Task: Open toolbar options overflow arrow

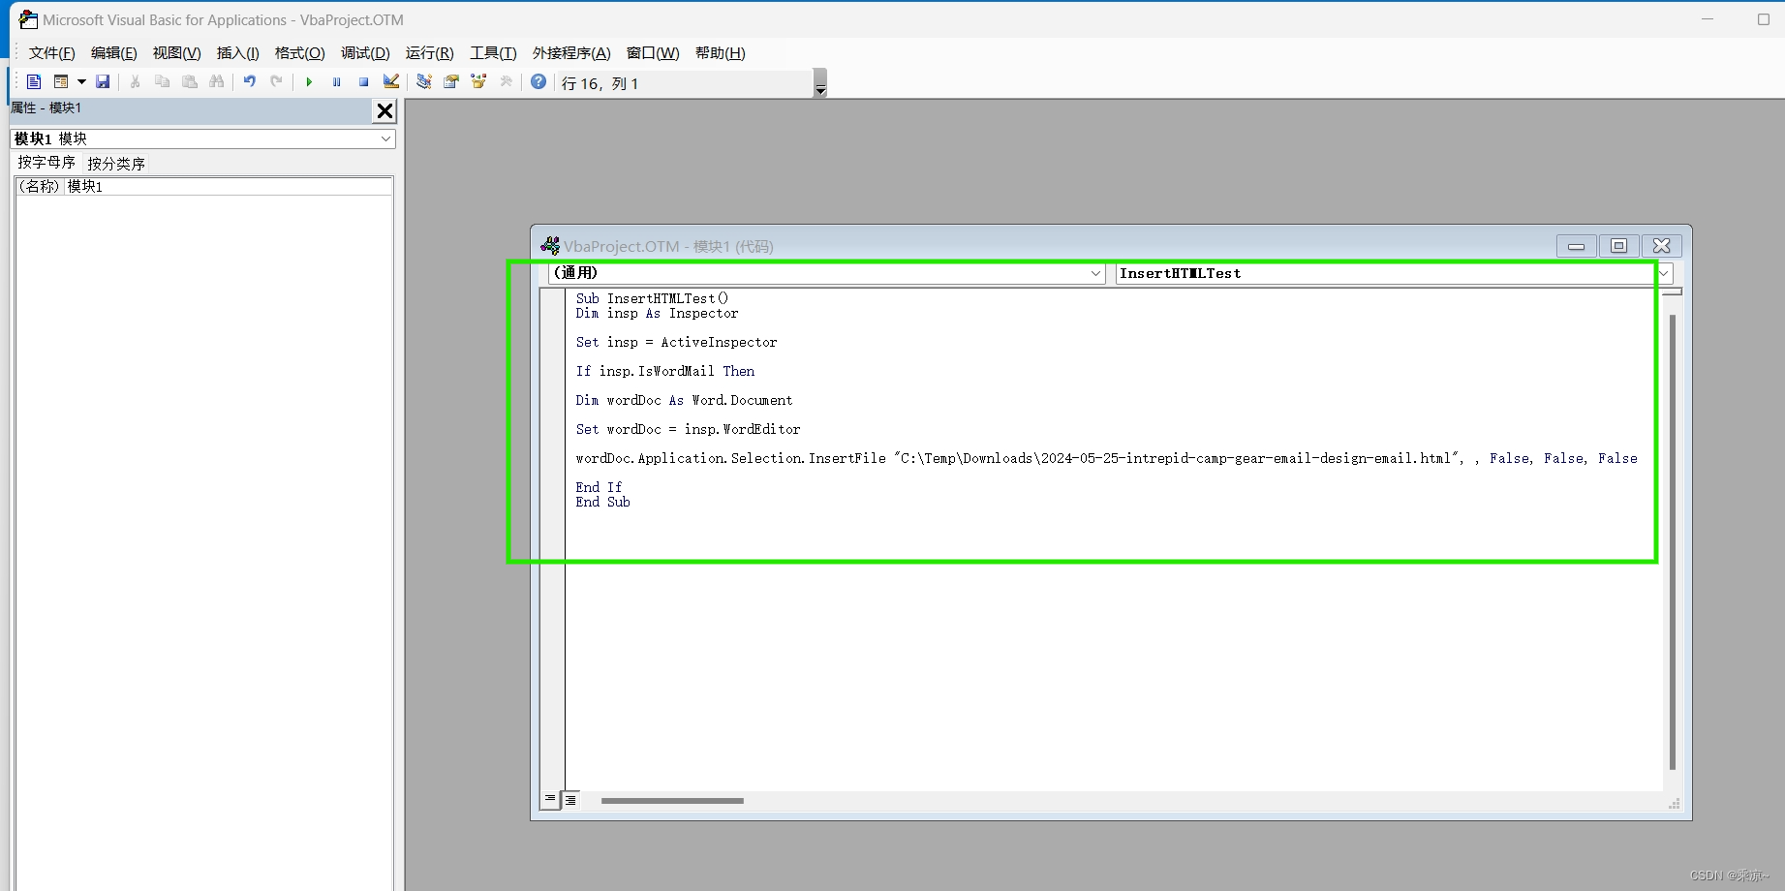Action: pyautogui.click(x=820, y=83)
